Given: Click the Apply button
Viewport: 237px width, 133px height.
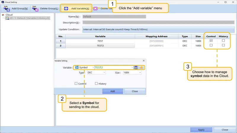Looking at the screenshot, I should (201, 130).
